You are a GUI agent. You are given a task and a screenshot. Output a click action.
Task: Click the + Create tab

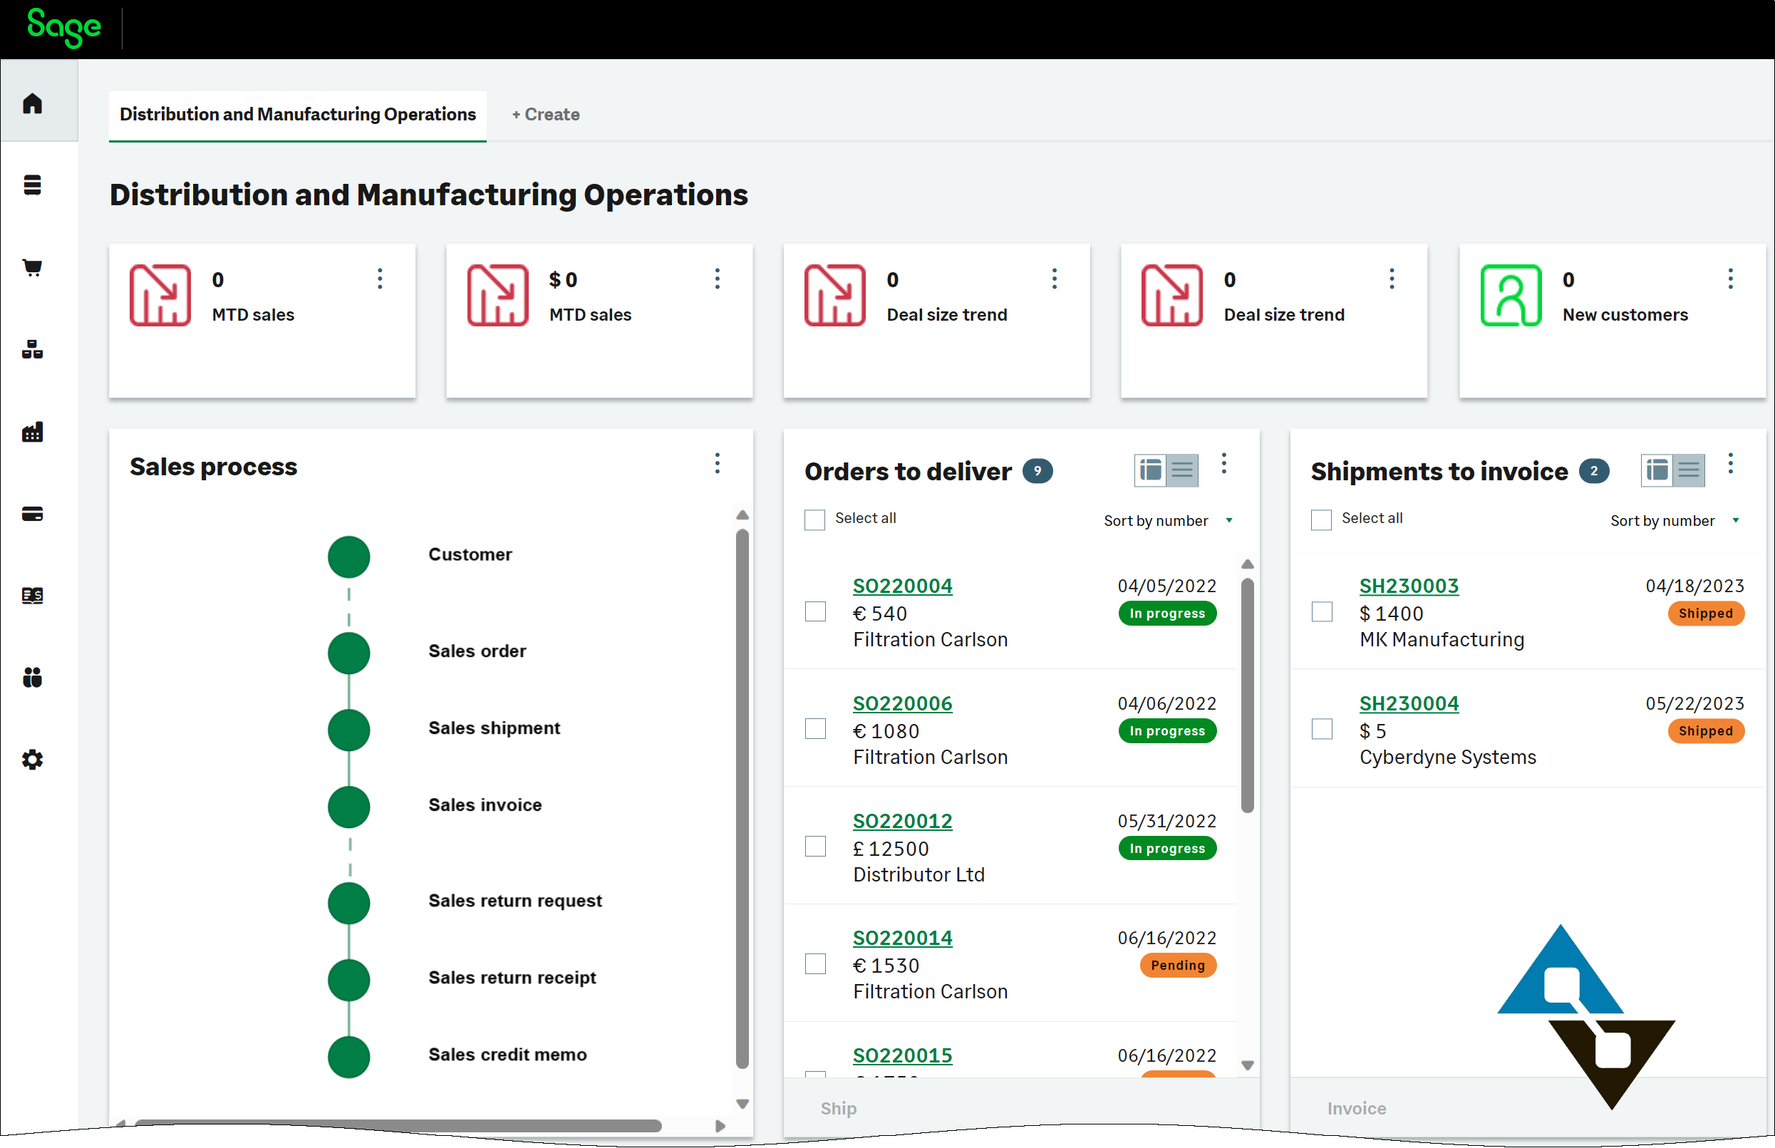tap(546, 115)
